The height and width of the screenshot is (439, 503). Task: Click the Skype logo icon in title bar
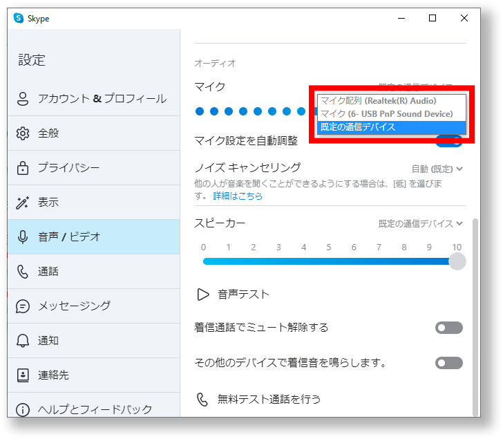[x=19, y=18]
